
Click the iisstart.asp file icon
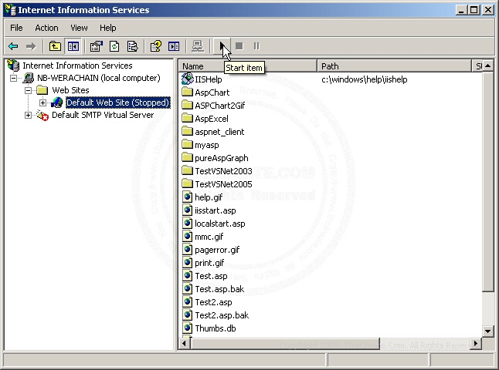188,210
